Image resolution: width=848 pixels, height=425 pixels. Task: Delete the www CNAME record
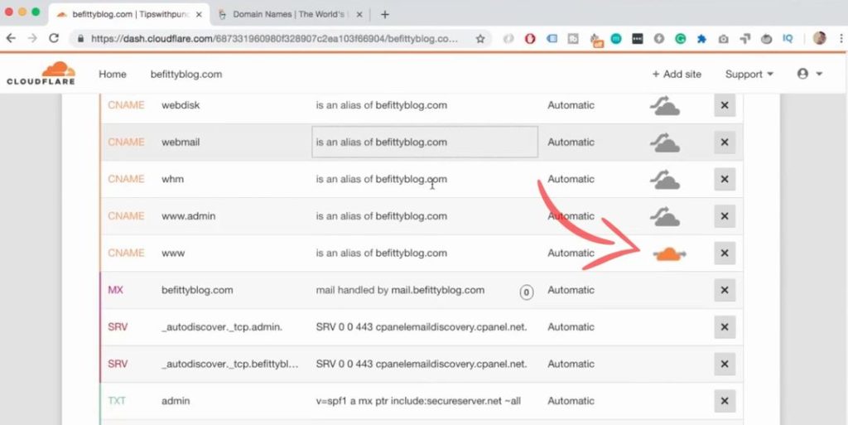coord(725,253)
